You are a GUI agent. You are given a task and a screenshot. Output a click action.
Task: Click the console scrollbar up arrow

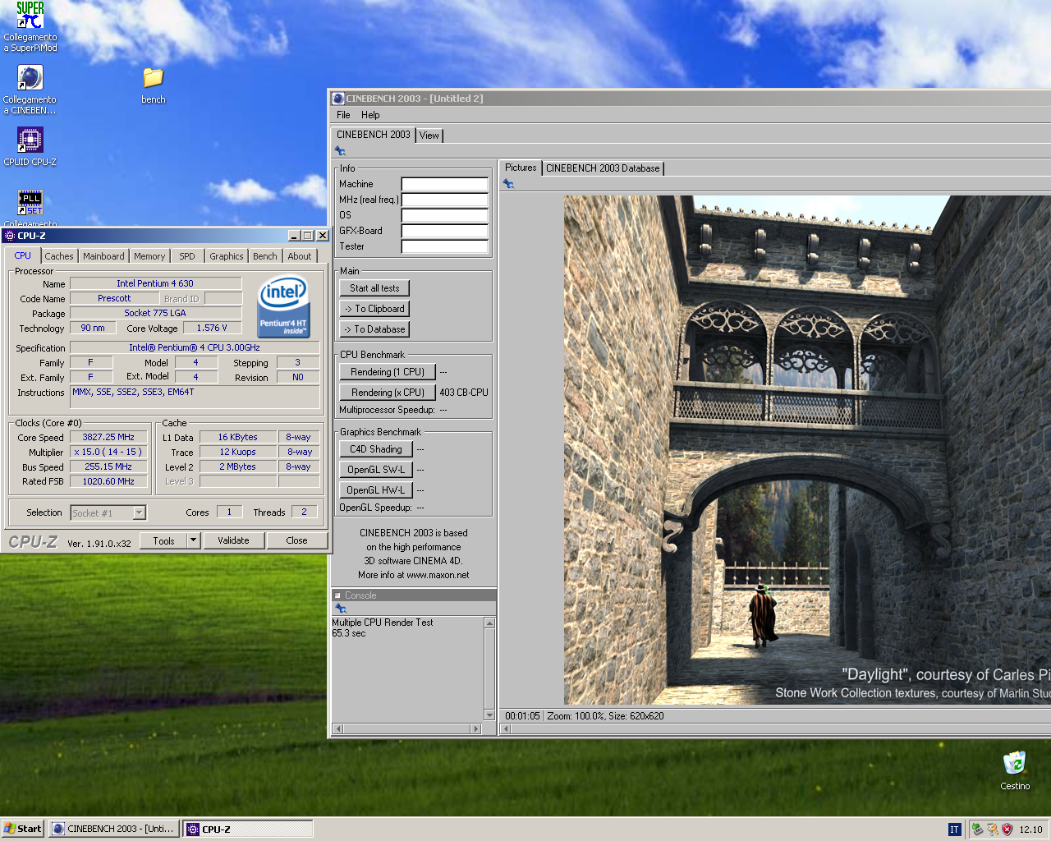490,623
